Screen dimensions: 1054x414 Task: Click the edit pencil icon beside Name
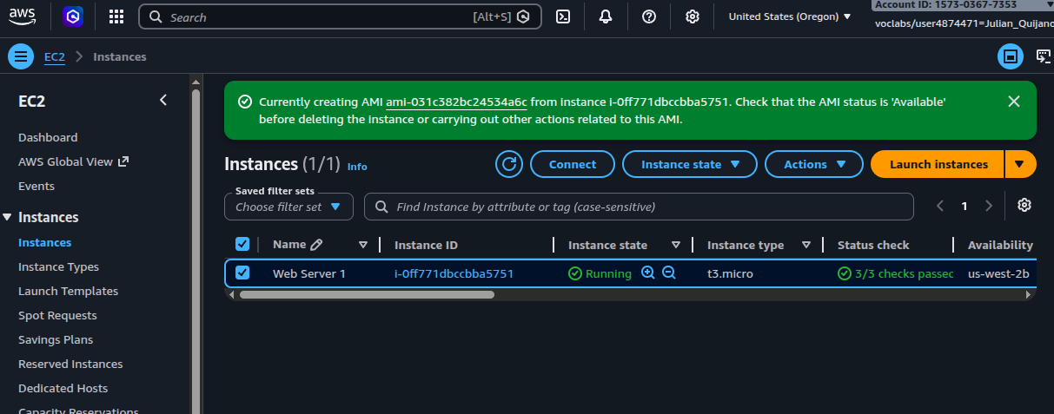(316, 245)
